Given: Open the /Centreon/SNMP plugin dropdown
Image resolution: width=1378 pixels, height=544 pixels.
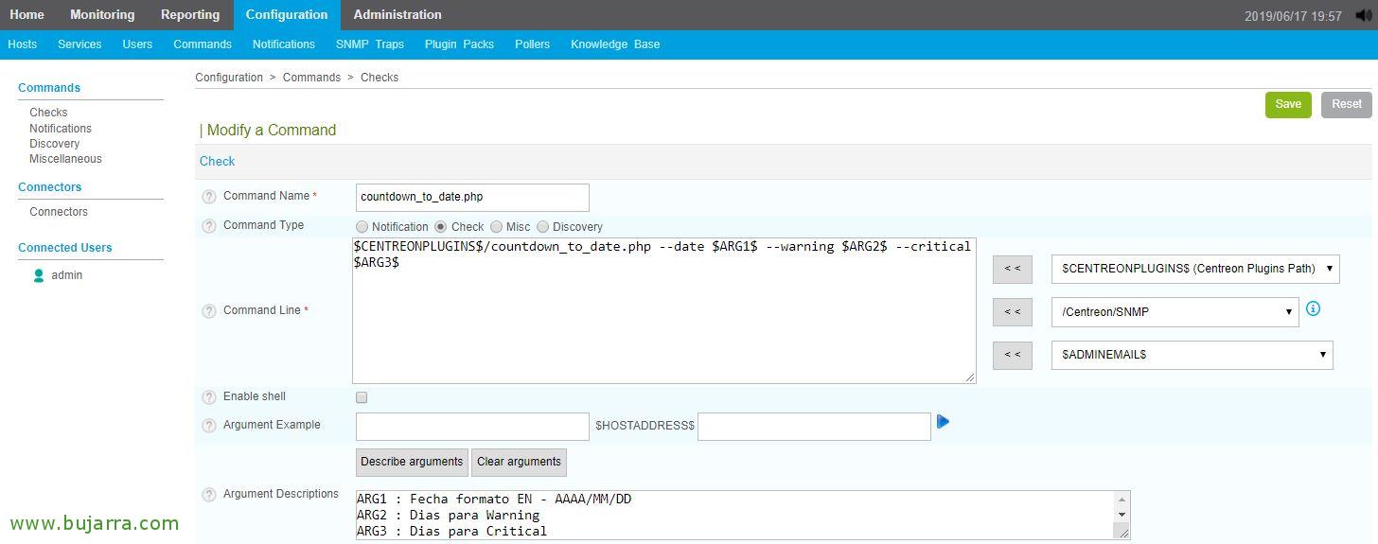Looking at the screenshot, I should point(1175,312).
